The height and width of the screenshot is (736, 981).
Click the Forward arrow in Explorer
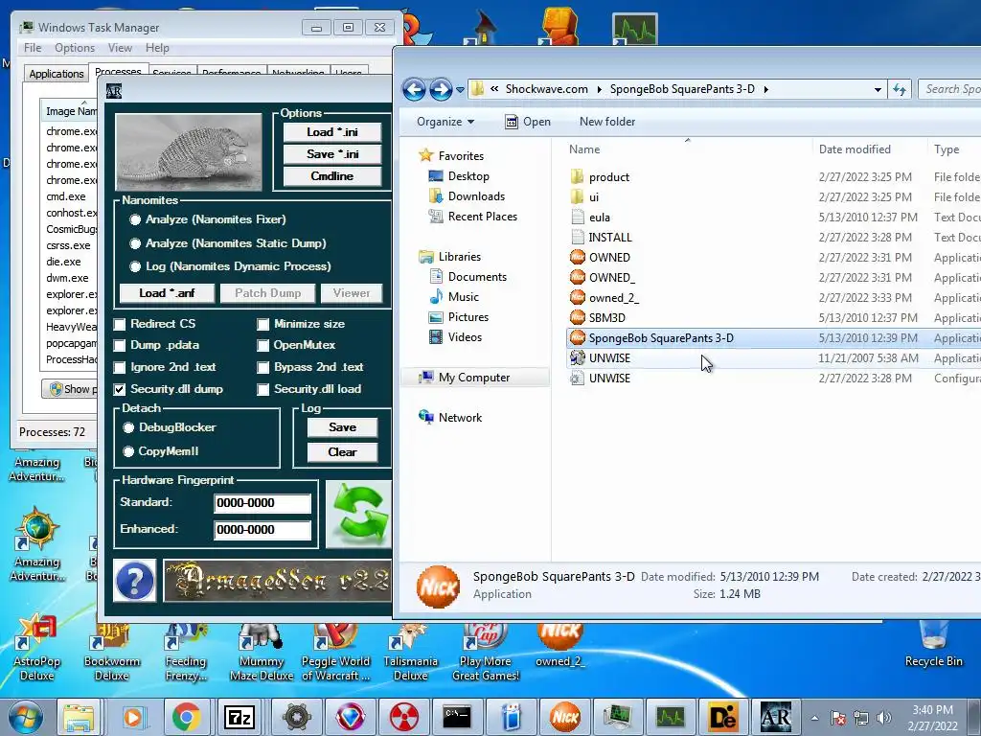tap(441, 89)
